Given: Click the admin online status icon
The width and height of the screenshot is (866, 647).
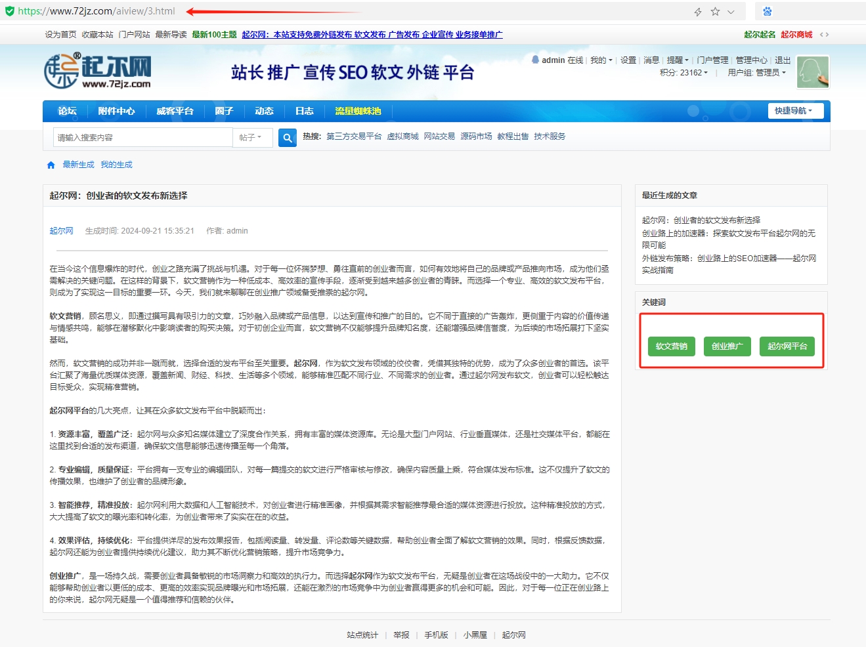Looking at the screenshot, I should (535, 60).
